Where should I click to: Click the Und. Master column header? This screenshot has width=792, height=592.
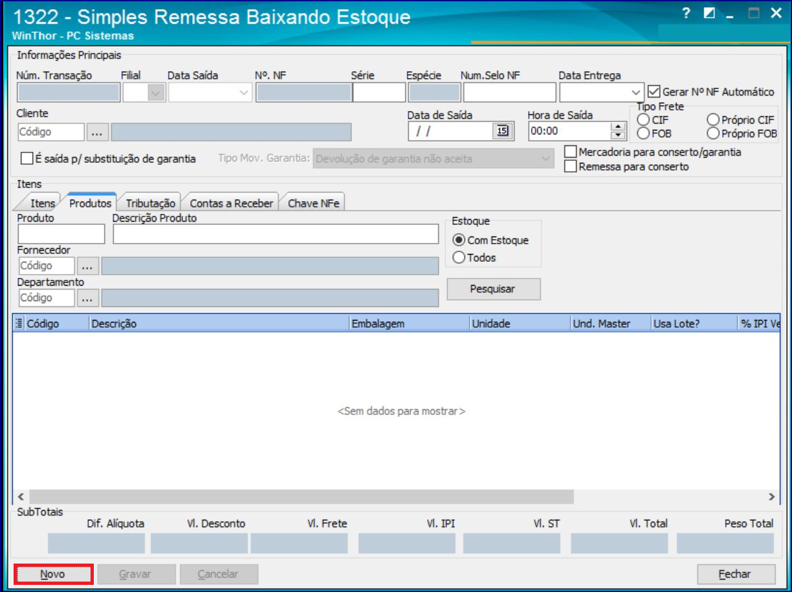[x=610, y=323]
